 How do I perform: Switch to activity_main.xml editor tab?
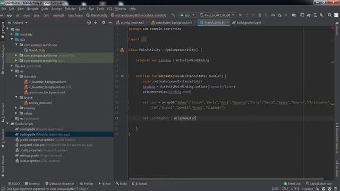(x=132, y=22)
